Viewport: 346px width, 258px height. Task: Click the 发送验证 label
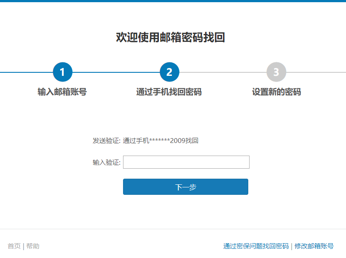(106, 141)
